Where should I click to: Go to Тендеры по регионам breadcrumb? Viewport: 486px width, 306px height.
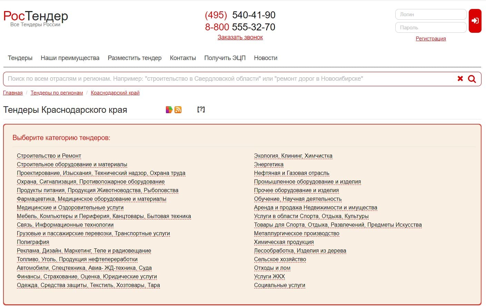tap(57, 93)
